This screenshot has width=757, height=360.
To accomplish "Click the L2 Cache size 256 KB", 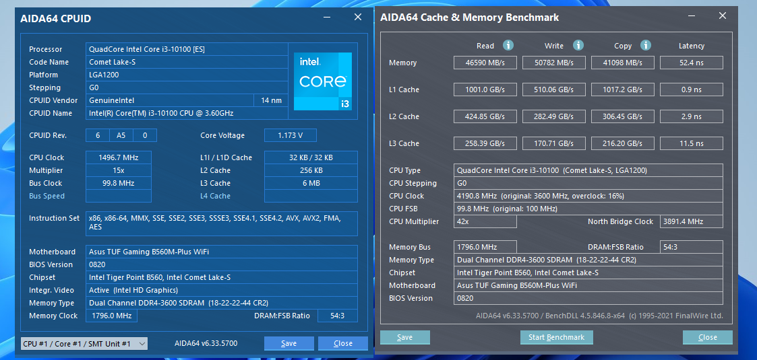I will tap(311, 171).
